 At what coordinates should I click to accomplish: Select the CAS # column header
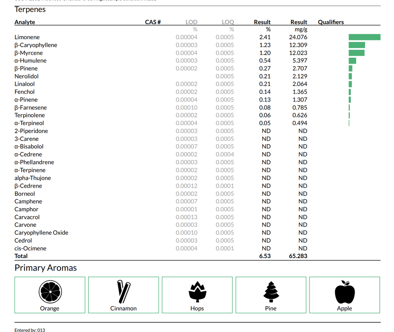(153, 22)
